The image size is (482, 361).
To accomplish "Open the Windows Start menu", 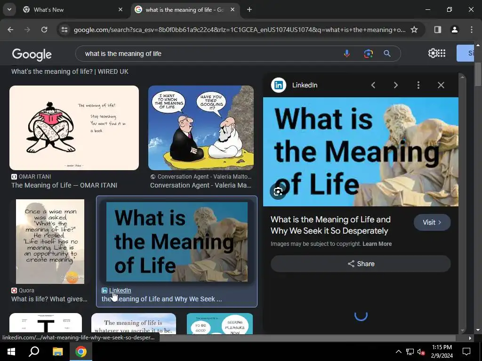I will (x=11, y=352).
